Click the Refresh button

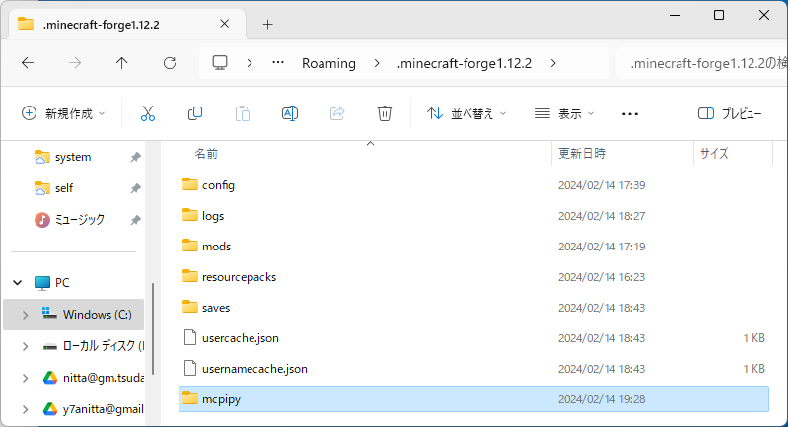tap(170, 63)
